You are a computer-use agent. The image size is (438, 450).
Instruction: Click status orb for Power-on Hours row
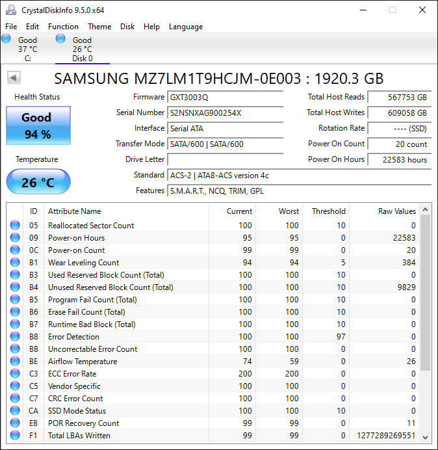[x=15, y=237]
